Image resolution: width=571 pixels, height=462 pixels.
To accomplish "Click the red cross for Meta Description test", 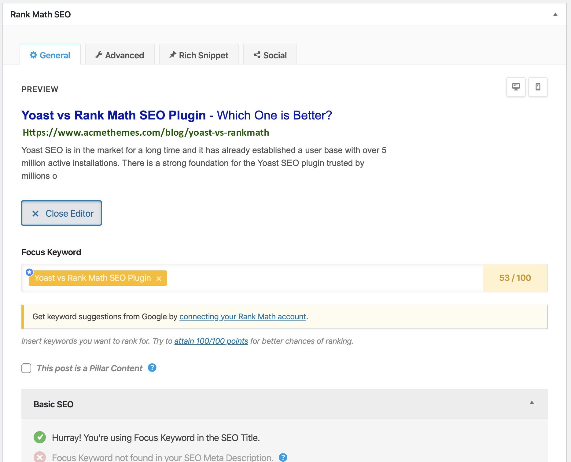I will (x=40, y=457).
